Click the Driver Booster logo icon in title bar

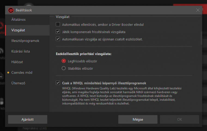tap(11, 10)
